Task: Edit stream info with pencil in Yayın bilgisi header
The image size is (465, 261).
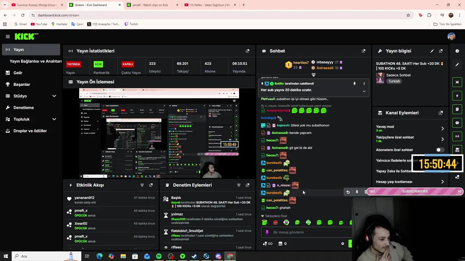Action: tap(432, 51)
